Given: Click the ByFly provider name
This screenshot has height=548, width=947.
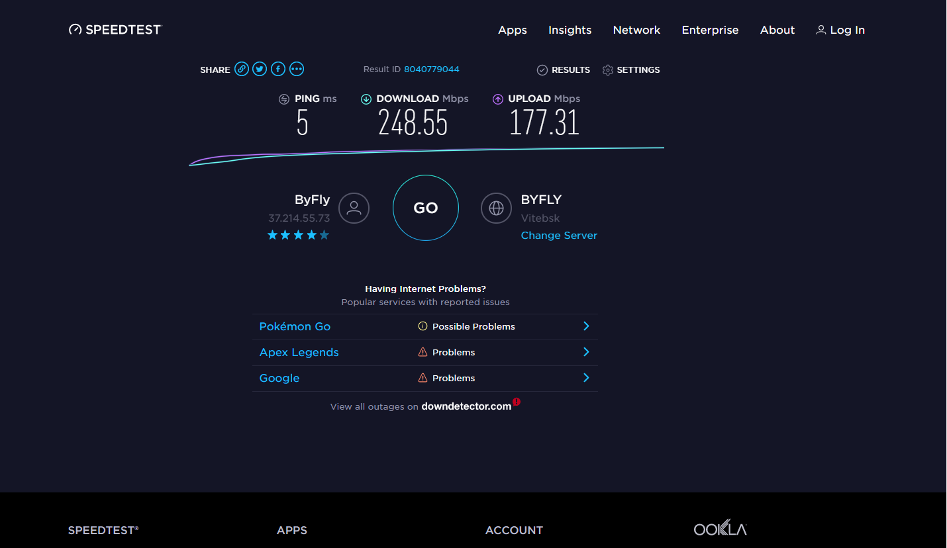Looking at the screenshot, I should pyautogui.click(x=312, y=200).
